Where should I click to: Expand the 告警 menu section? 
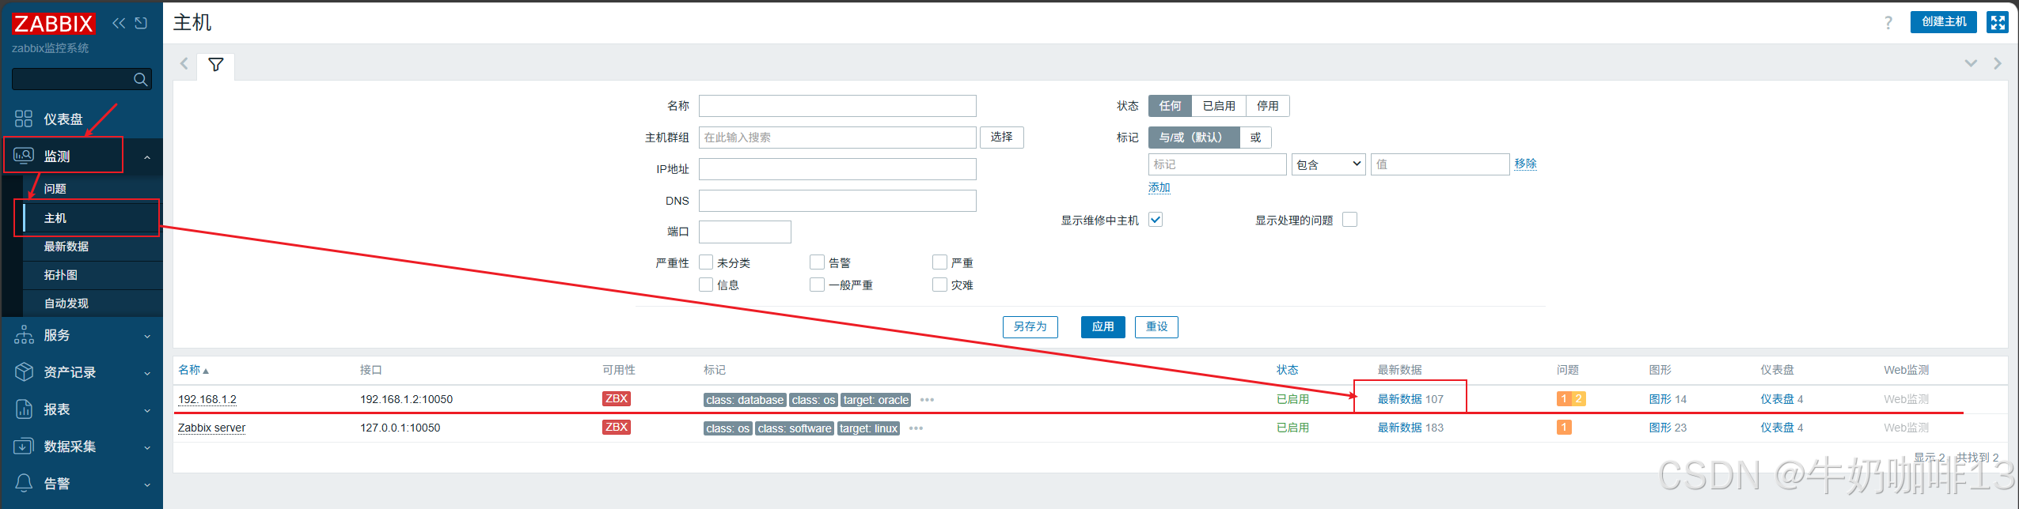(x=147, y=484)
